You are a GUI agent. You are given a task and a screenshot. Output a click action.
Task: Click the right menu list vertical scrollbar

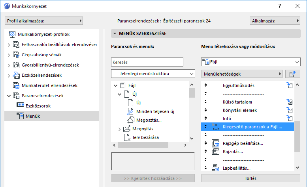coord(297,134)
